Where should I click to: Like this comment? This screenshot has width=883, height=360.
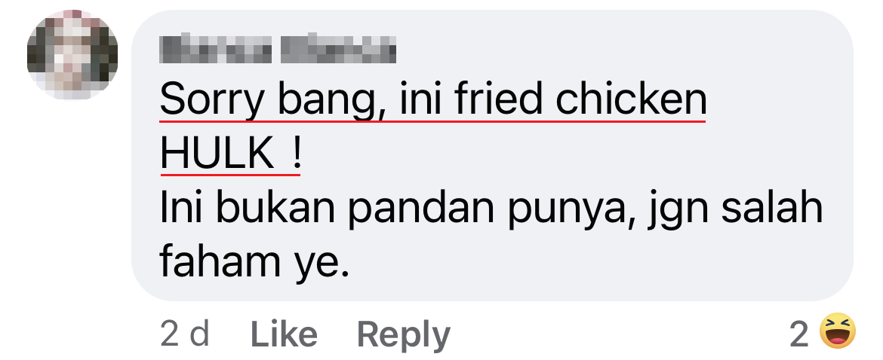[284, 334]
